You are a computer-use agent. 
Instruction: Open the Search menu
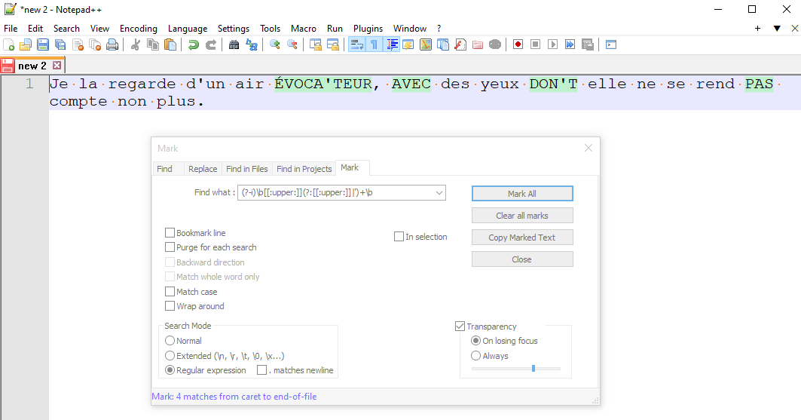coord(66,29)
